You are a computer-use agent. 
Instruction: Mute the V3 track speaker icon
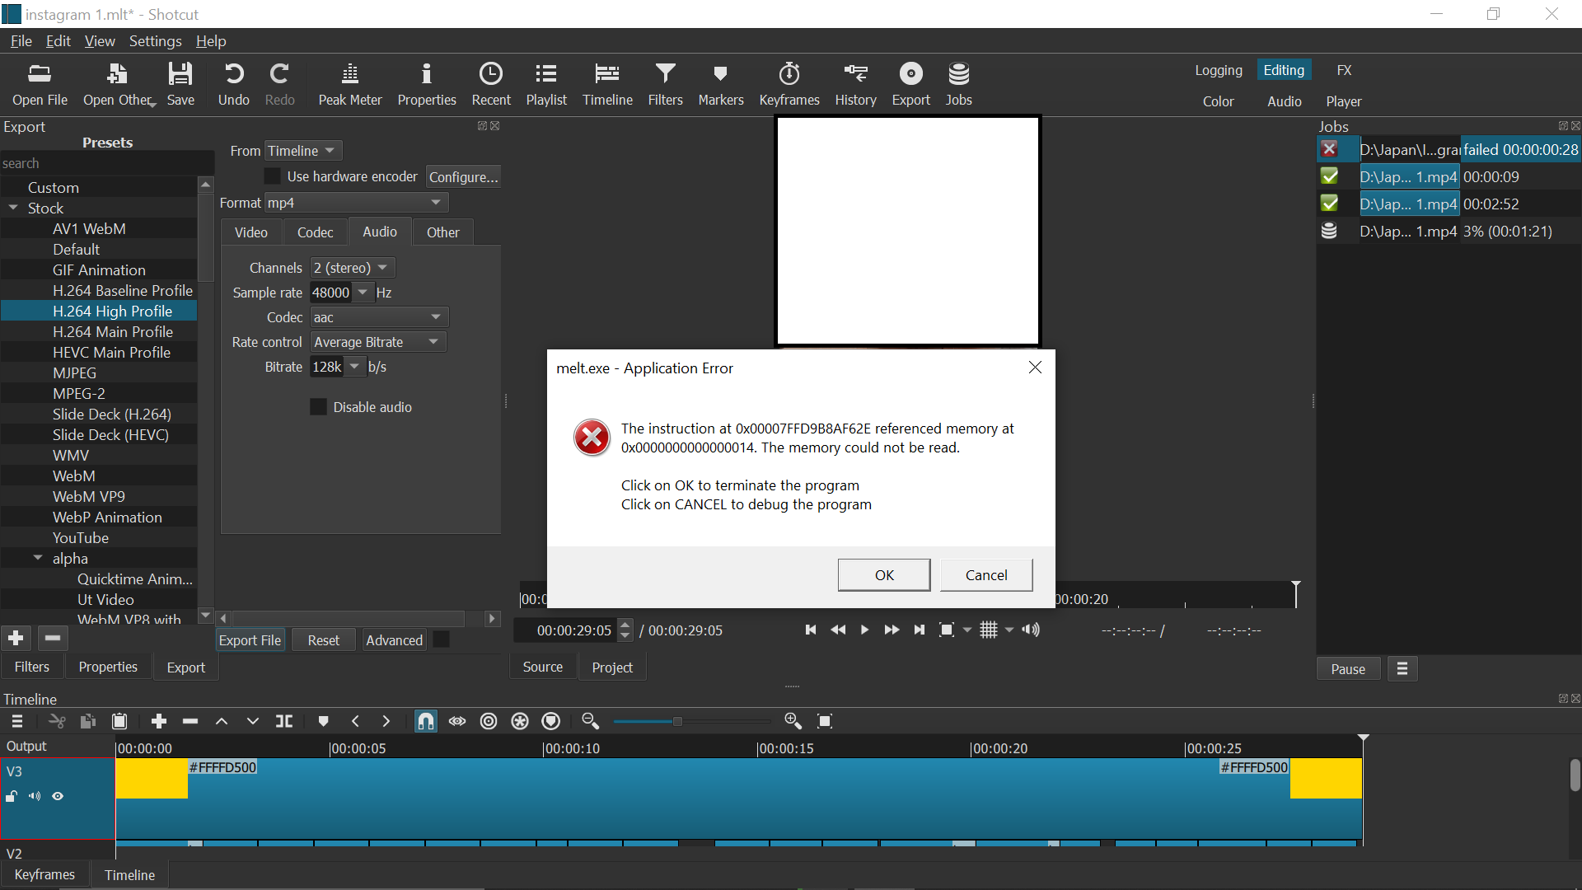[35, 797]
